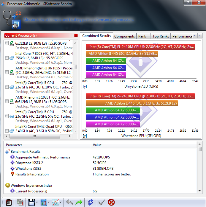Image resolution: width=206 pixels, height=207 pixels.
Task: Click the grey checkmark OK icon
Action: pyautogui.click(x=102, y=202)
